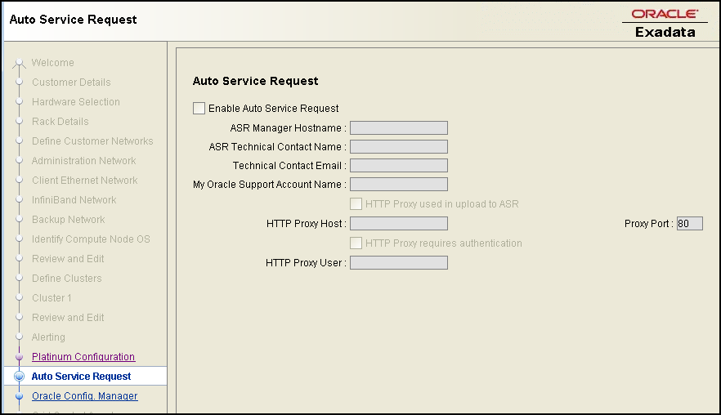The image size is (721, 415).
Task: Click into Technical Contact Email field
Action: (x=399, y=166)
